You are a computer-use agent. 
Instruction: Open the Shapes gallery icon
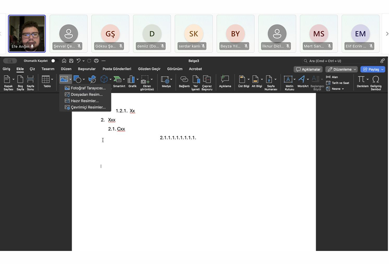77,79
